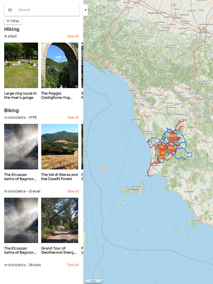Open The Poggio Castiglione ring photo

point(60,65)
